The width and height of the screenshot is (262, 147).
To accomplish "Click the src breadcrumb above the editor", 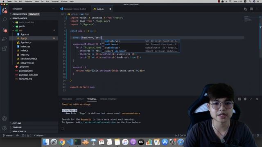I will 63,14.
